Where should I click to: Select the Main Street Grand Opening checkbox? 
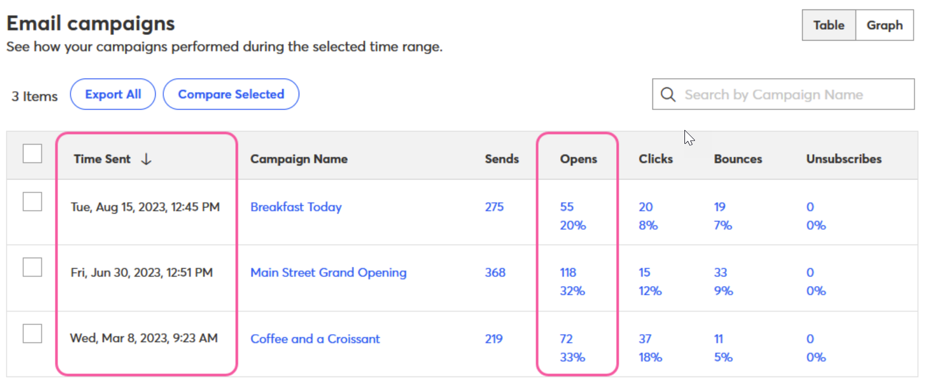point(32,267)
